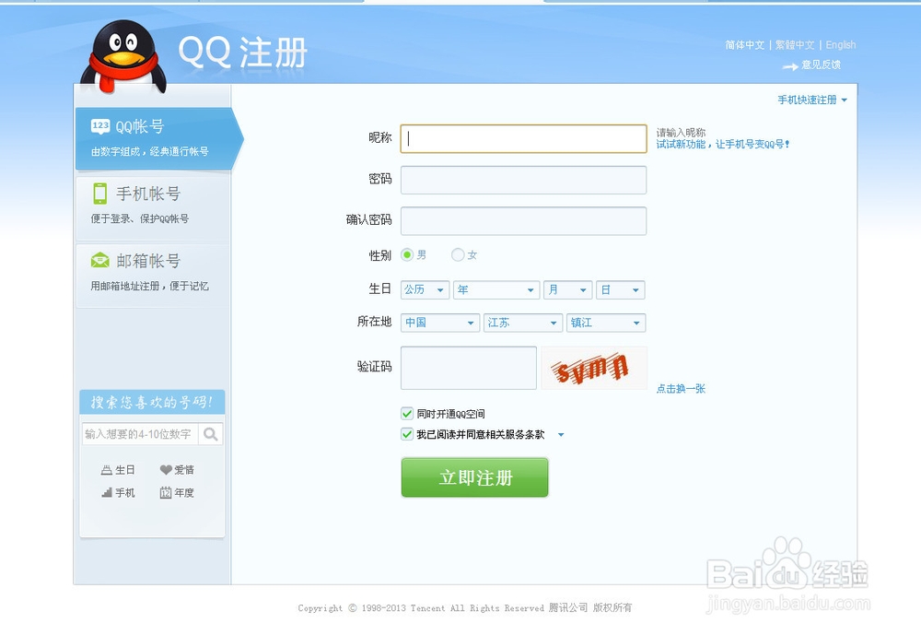The height and width of the screenshot is (635, 921).
Task: Click 点击换一张 to refresh captcha
Action: coord(681,389)
